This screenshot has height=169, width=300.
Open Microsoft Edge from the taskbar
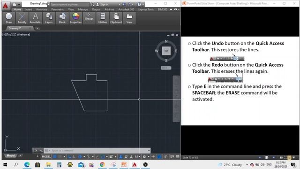tap(27, 165)
